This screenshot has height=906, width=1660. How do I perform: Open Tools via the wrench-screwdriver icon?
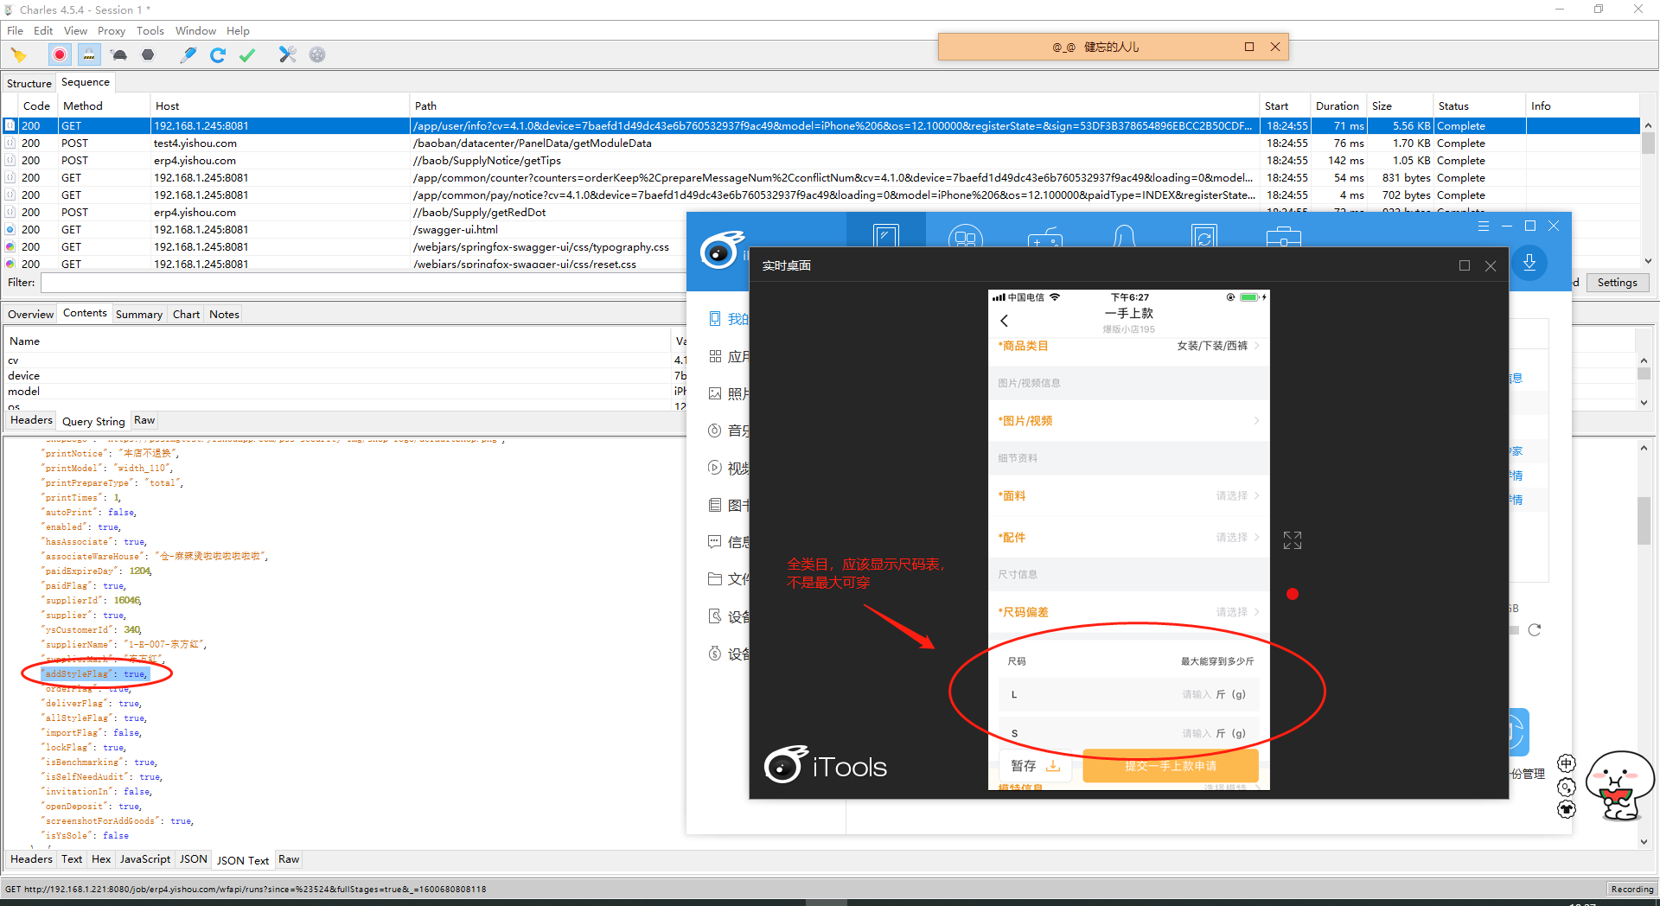[288, 55]
